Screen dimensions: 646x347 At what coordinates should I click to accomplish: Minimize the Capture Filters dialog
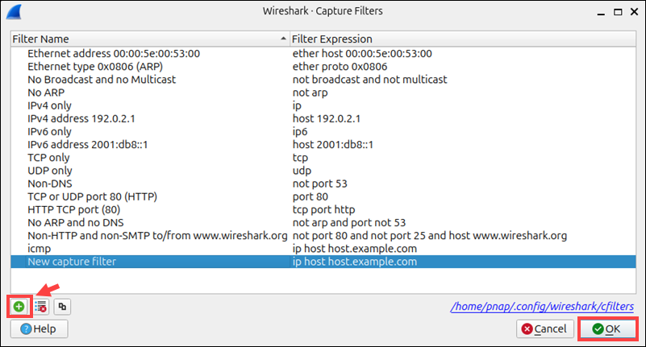click(x=601, y=13)
